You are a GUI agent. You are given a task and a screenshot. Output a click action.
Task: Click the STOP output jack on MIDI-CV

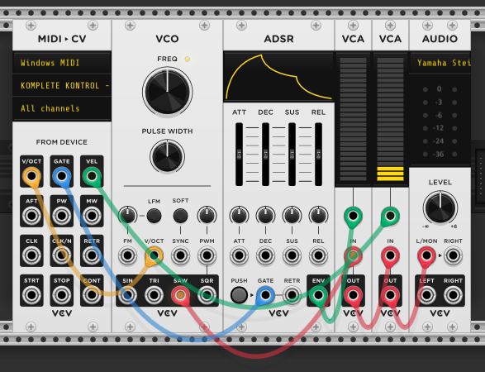coord(61,295)
